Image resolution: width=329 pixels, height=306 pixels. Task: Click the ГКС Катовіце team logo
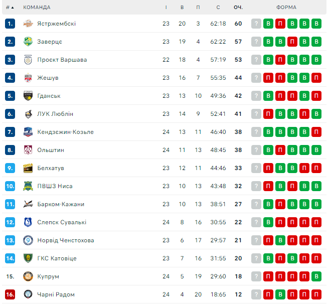pyautogui.click(x=28, y=258)
